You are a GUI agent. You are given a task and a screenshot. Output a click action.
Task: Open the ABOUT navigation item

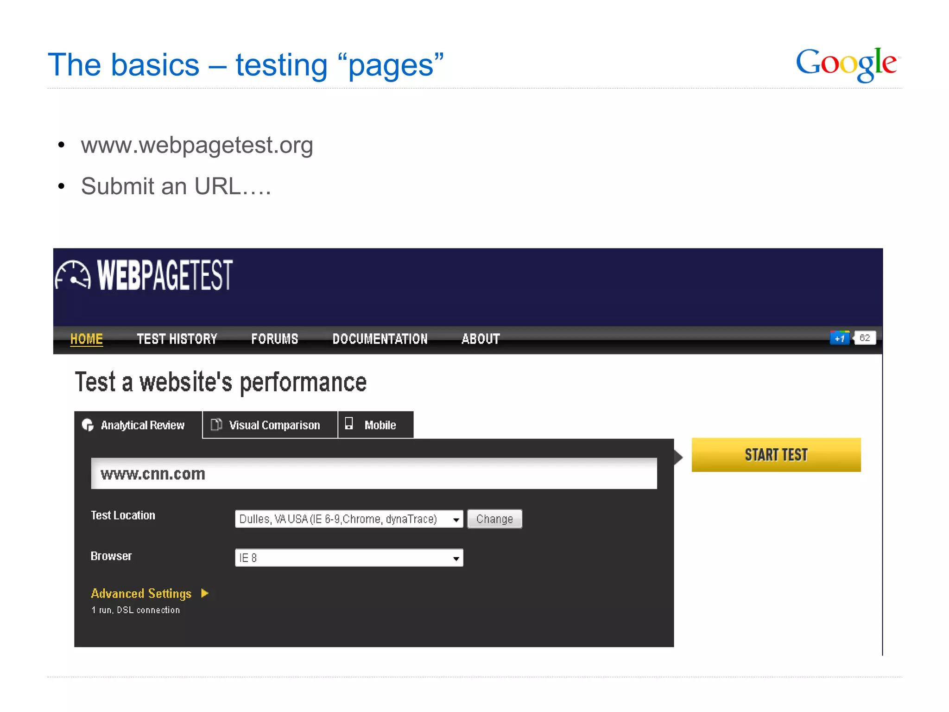[481, 339]
